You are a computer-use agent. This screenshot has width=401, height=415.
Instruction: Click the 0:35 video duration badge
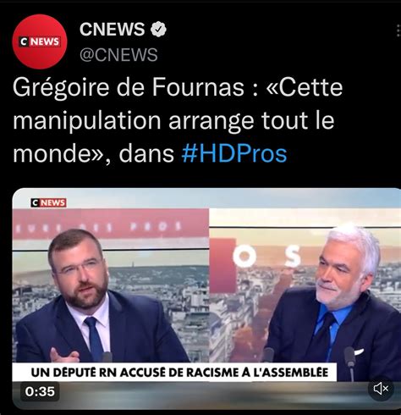tap(40, 391)
